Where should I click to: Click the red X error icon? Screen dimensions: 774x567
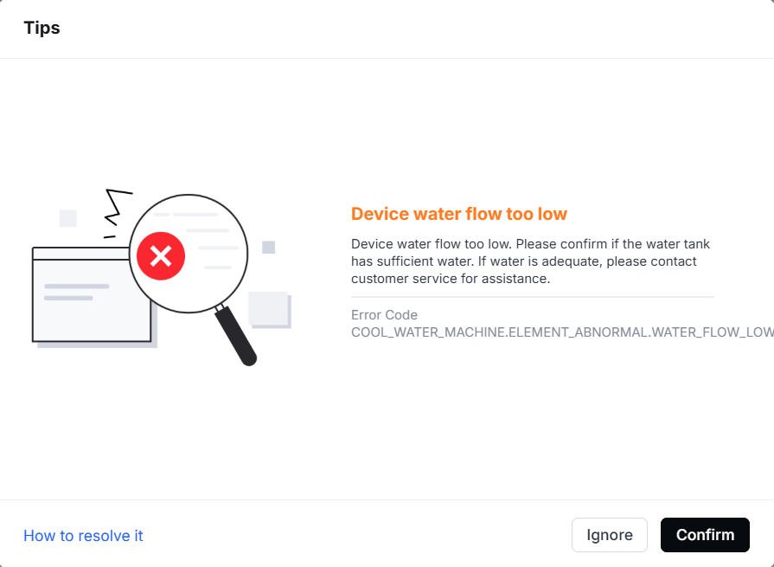[x=161, y=256]
